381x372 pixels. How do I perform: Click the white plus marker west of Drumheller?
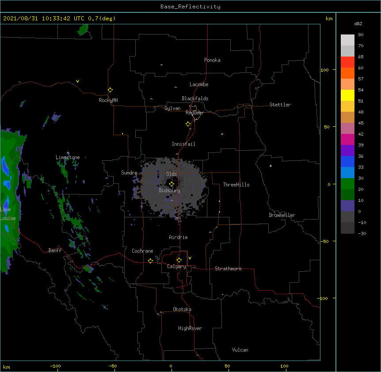coord(271,166)
